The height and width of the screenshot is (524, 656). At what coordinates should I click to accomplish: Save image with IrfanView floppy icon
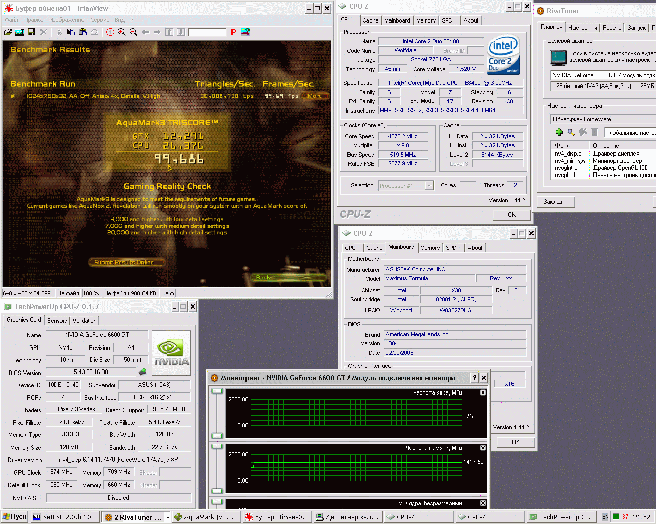(31, 32)
